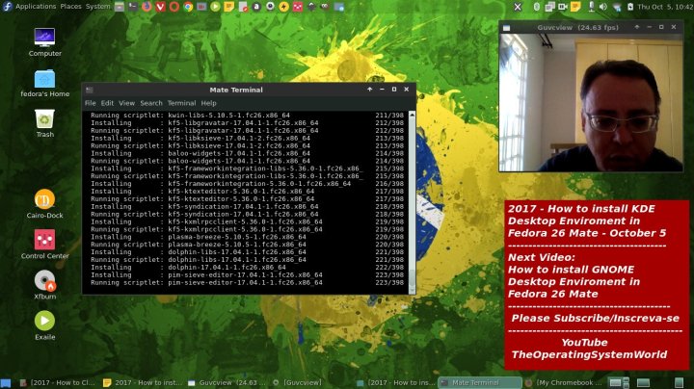
Task: Launch Cairo-Dock from the desktop
Action: pyautogui.click(x=44, y=200)
